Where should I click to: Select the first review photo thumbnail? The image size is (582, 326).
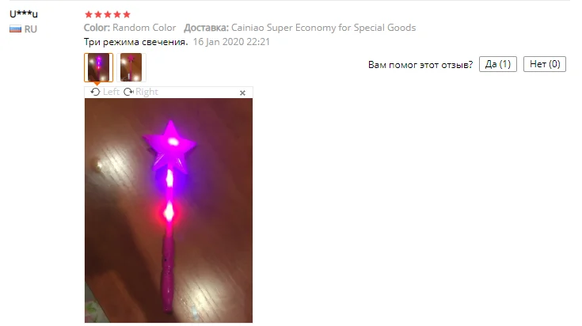98,67
